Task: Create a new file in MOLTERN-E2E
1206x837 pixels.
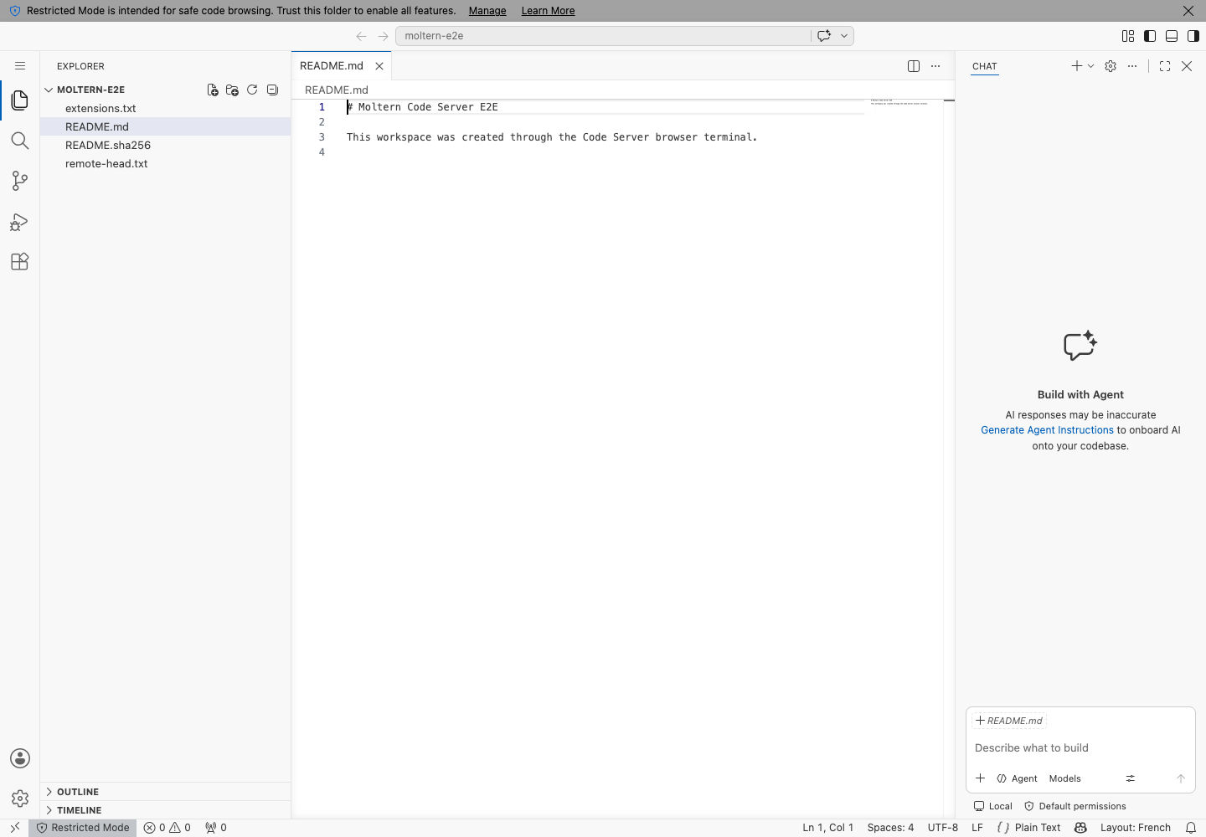Action: click(x=213, y=90)
